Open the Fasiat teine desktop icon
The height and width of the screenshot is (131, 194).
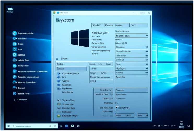point(14,94)
